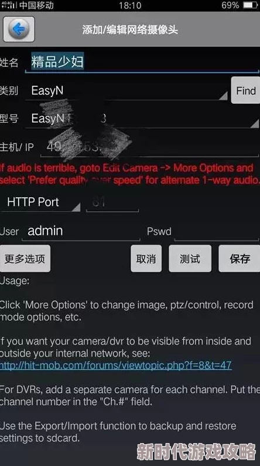Image resolution: width=260 pixels, height=466 pixels.
Task: Tap the red audio warning text
Action: tap(130, 174)
